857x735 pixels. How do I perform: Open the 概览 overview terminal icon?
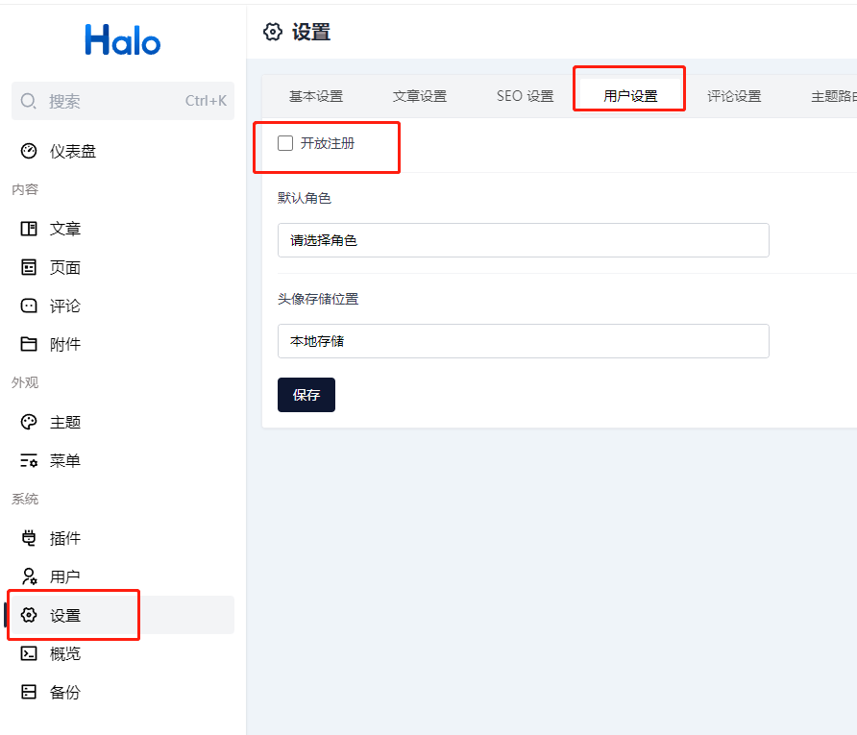point(29,653)
